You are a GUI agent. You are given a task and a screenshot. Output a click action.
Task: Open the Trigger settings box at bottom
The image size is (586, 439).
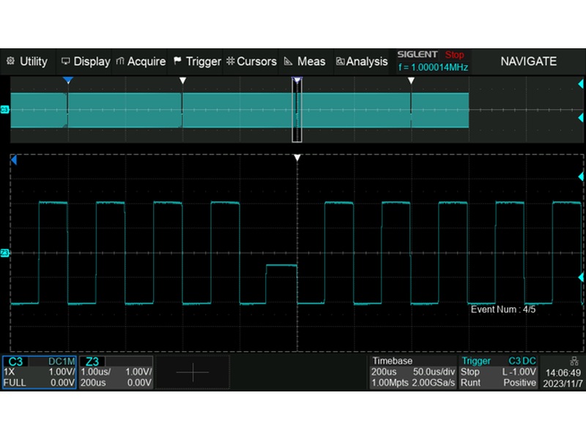click(498, 372)
